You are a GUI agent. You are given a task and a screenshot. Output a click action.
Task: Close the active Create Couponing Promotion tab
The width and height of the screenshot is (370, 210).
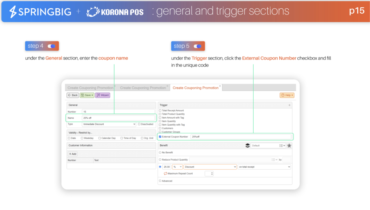(x=220, y=86)
